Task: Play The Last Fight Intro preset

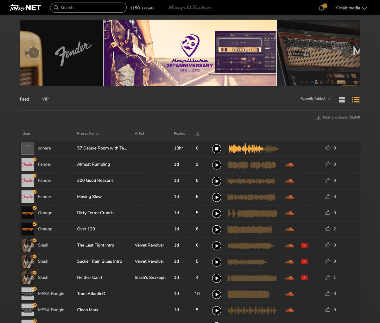Action: 217,246
